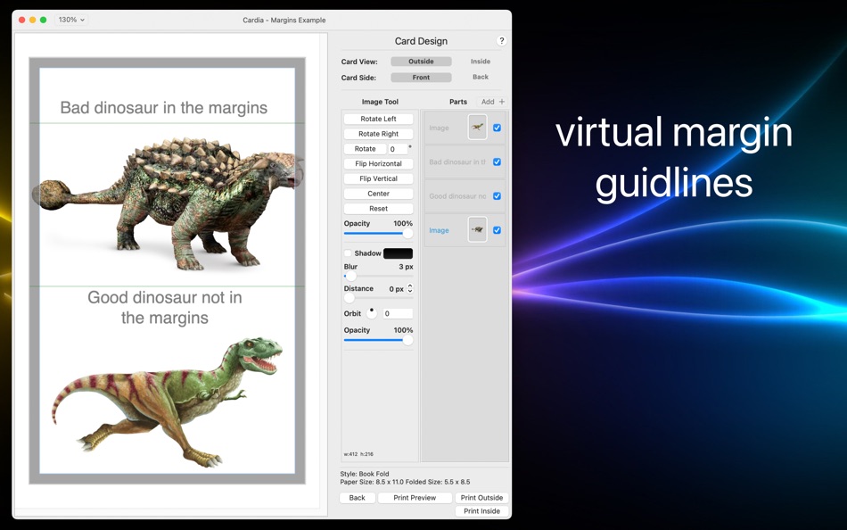Click the Orbit value input field

(399, 314)
